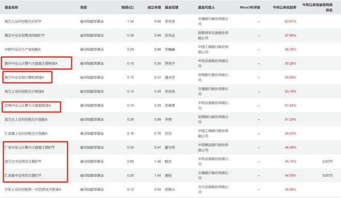Click the 1.46 years-established cell
This screenshot has height=198, width=341.
click(158, 161)
